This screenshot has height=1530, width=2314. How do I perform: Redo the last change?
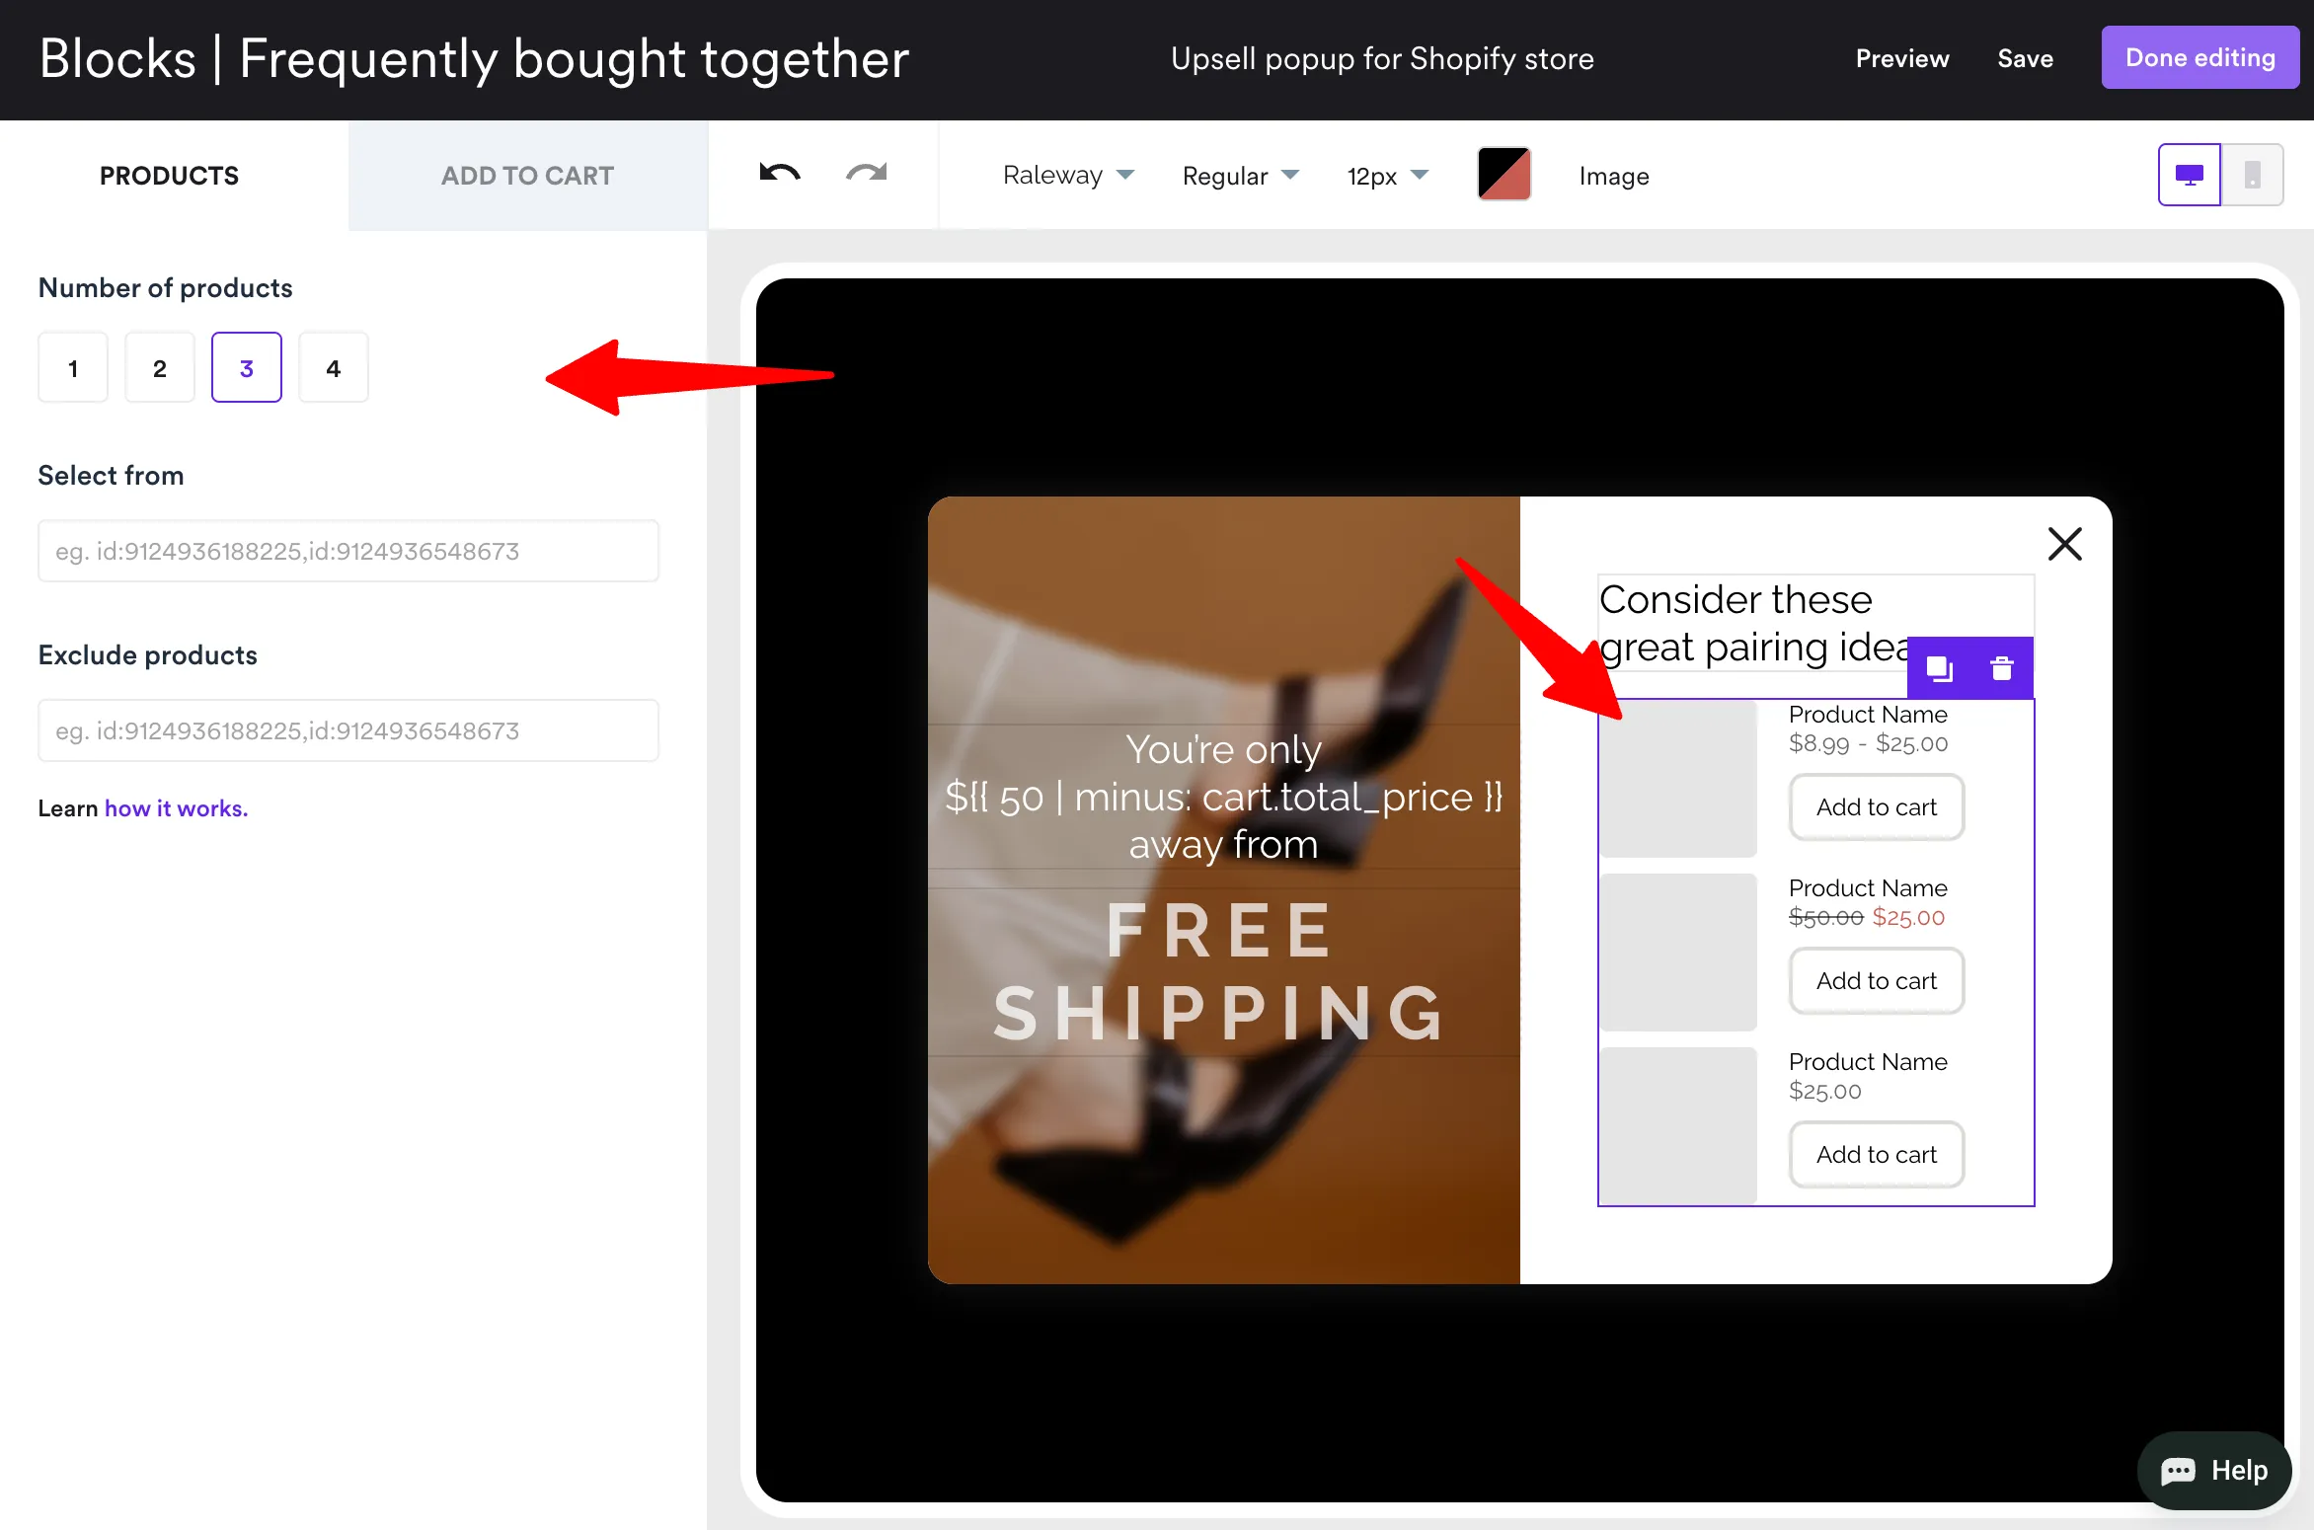[x=865, y=174]
